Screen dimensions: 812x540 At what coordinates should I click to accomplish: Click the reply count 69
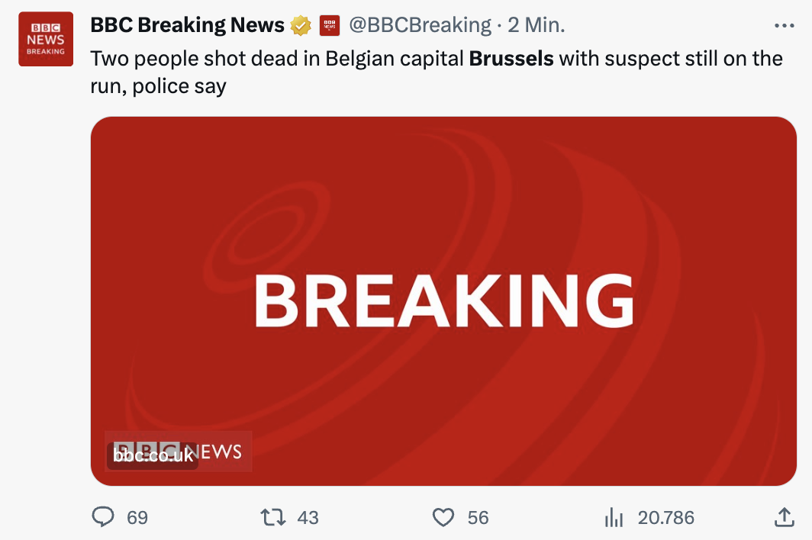click(137, 518)
